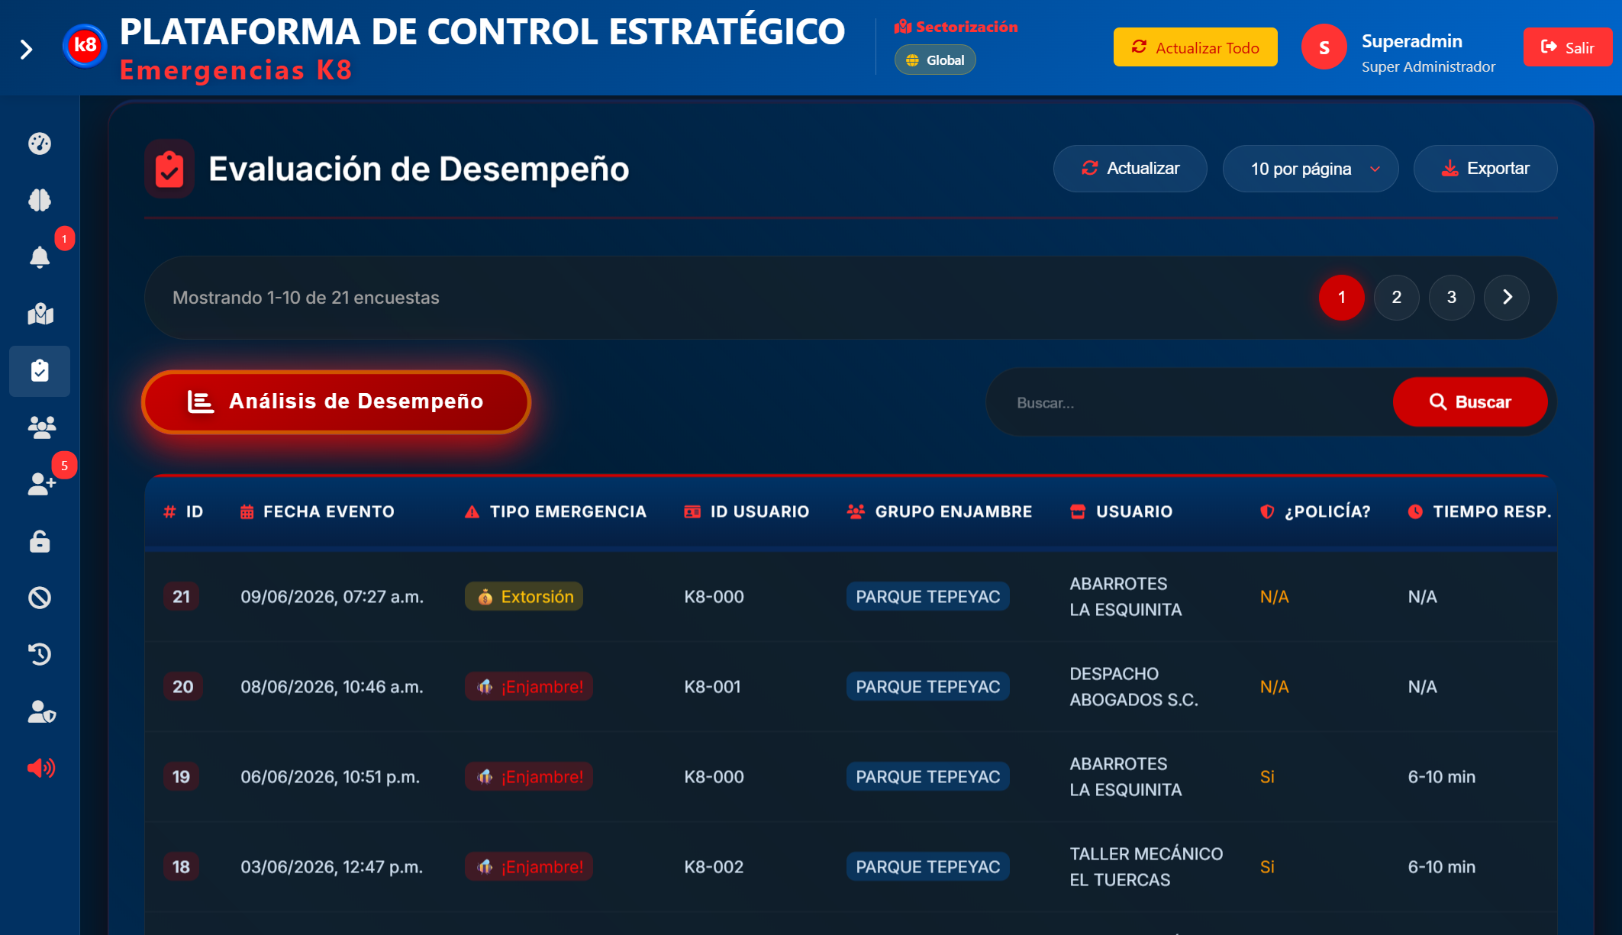Click ID badge 21
The width and height of the screenshot is (1622, 935).
(x=181, y=597)
